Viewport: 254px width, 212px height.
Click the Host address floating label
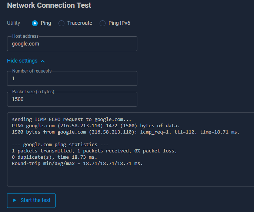(x=26, y=36)
